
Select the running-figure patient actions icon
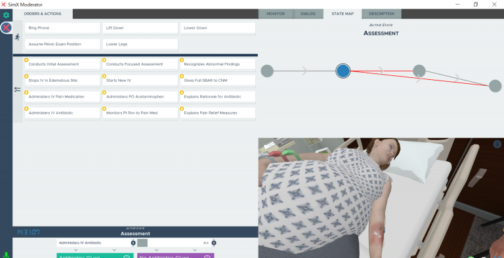(x=17, y=37)
